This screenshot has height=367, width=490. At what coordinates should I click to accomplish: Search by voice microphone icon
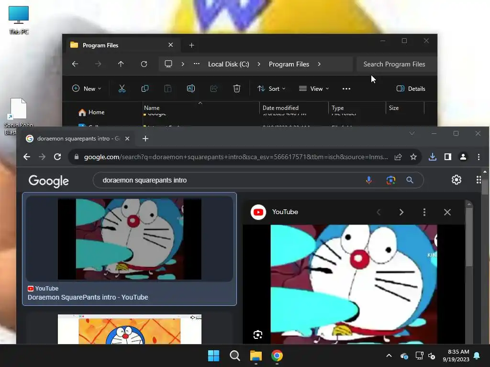[369, 180]
